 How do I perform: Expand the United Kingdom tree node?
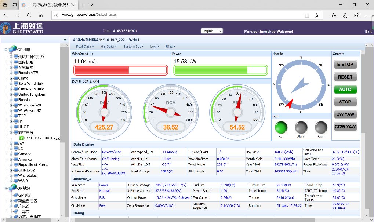coord(11,94)
